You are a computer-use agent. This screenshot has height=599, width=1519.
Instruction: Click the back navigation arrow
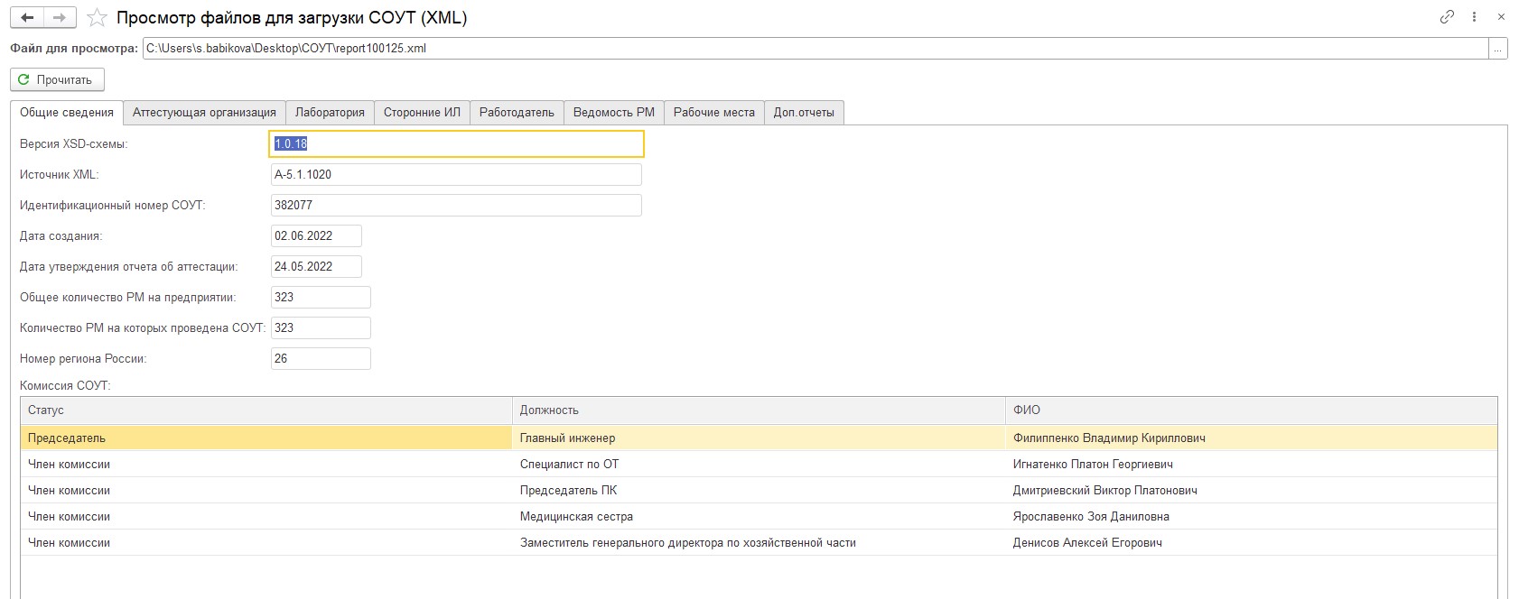(27, 18)
